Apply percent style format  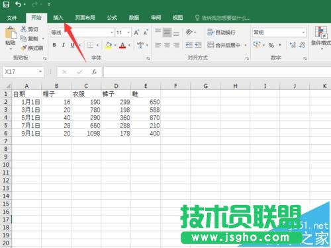tap(271, 45)
